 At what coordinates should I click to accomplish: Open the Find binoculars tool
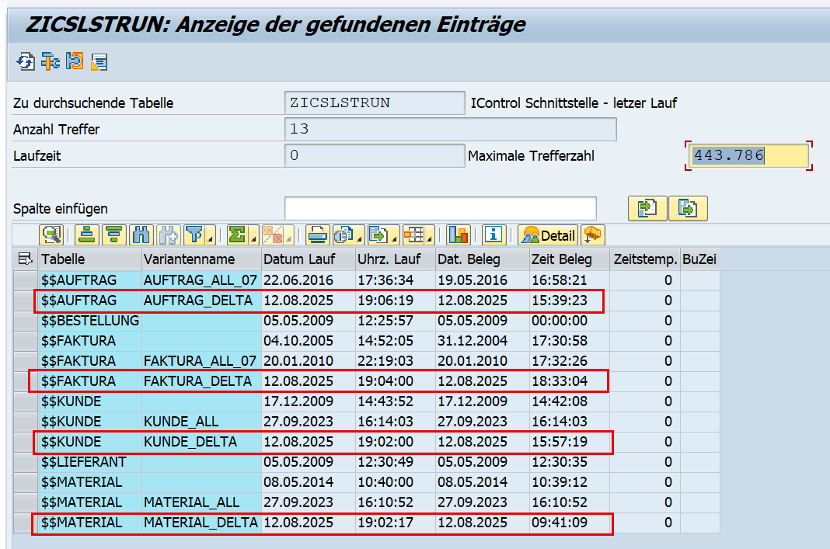click(141, 235)
